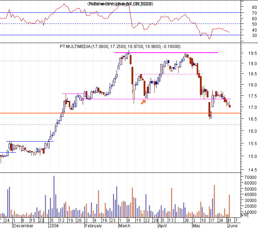Screen dimensions: 258x228
Task: Select the dashed blue RSI 50 line
Action: (120, 24)
